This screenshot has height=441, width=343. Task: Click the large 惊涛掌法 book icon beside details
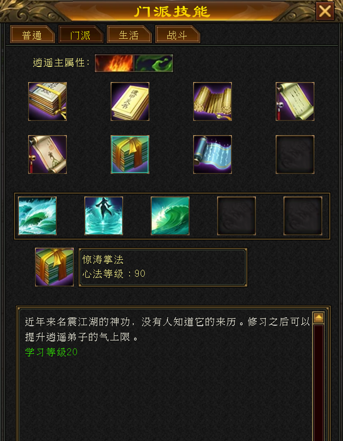tap(54, 267)
